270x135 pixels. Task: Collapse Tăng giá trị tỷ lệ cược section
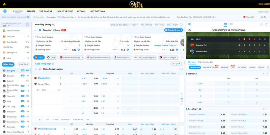[35, 30]
